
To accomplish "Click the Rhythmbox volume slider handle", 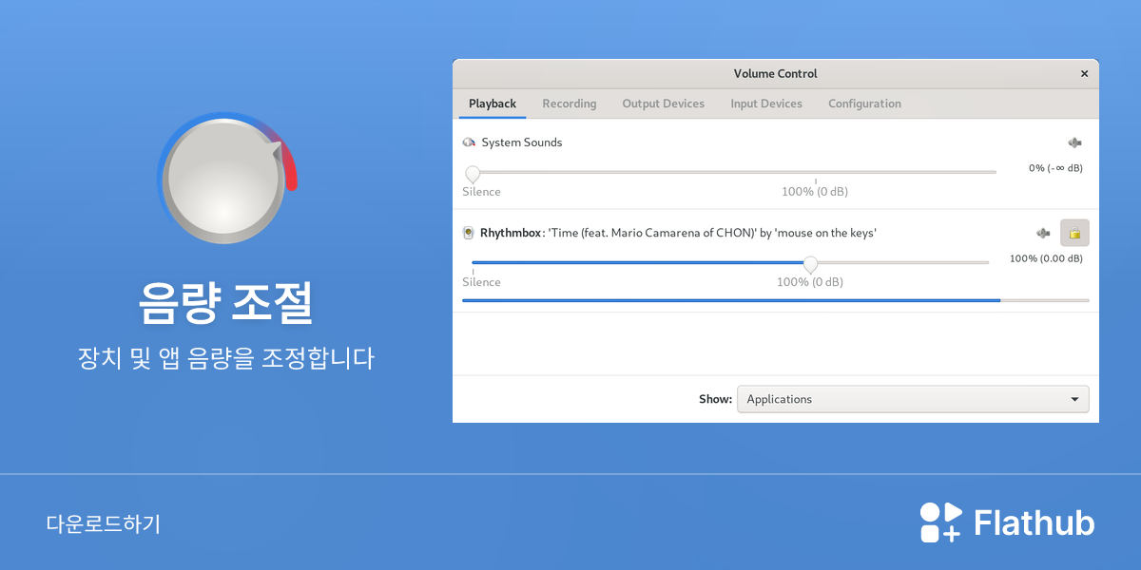I will [810, 264].
